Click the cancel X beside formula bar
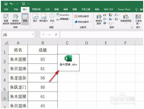 (43, 35)
